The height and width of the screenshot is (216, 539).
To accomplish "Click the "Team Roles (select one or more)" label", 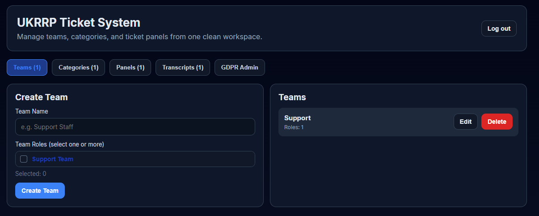I will (59, 144).
